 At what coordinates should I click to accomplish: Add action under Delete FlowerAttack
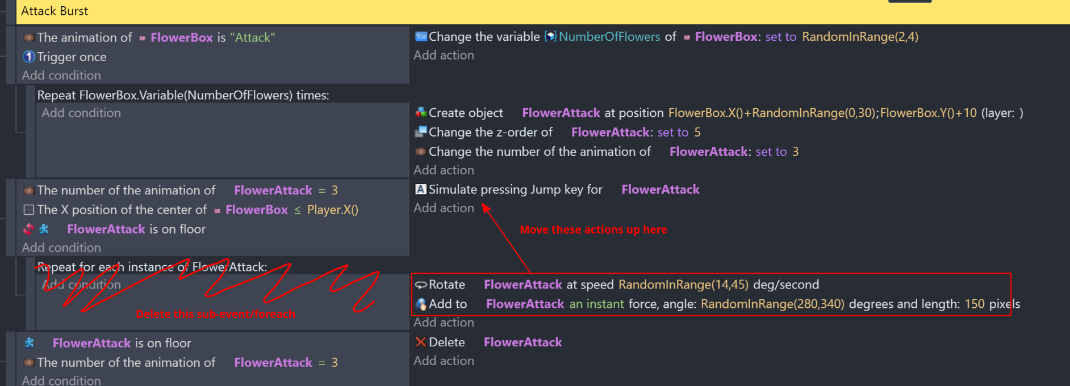pos(444,361)
